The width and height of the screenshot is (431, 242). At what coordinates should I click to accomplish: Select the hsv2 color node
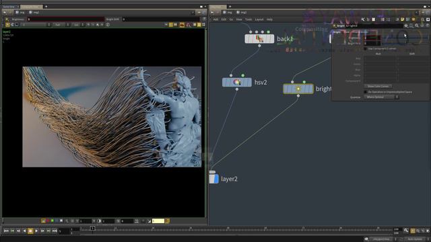click(236, 82)
